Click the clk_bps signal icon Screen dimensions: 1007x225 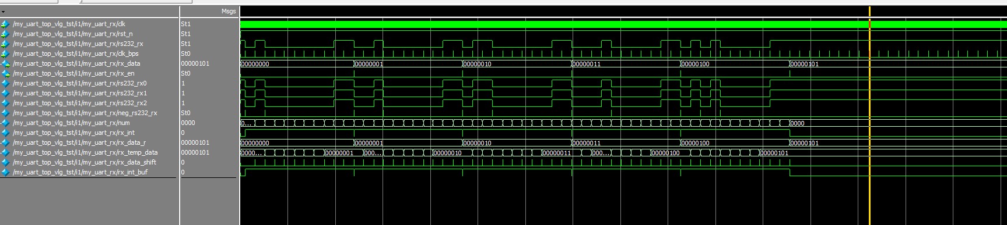pyautogui.click(x=5, y=53)
